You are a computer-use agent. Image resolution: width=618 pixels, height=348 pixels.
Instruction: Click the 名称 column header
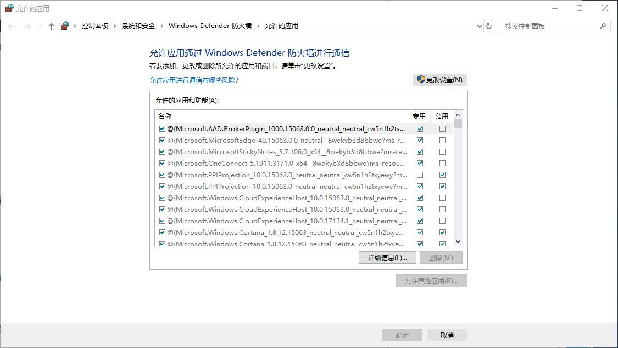pyautogui.click(x=281, y=116)
